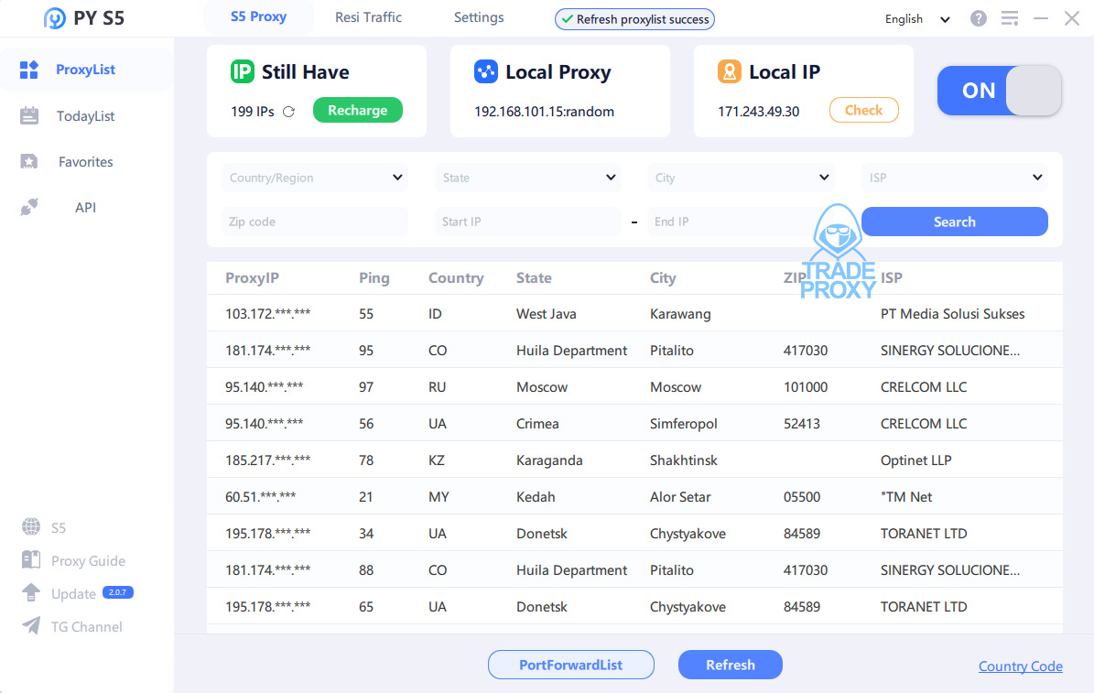1094x693 pixels.
Task: Click the Recharge button
Action: pos(357,110)
